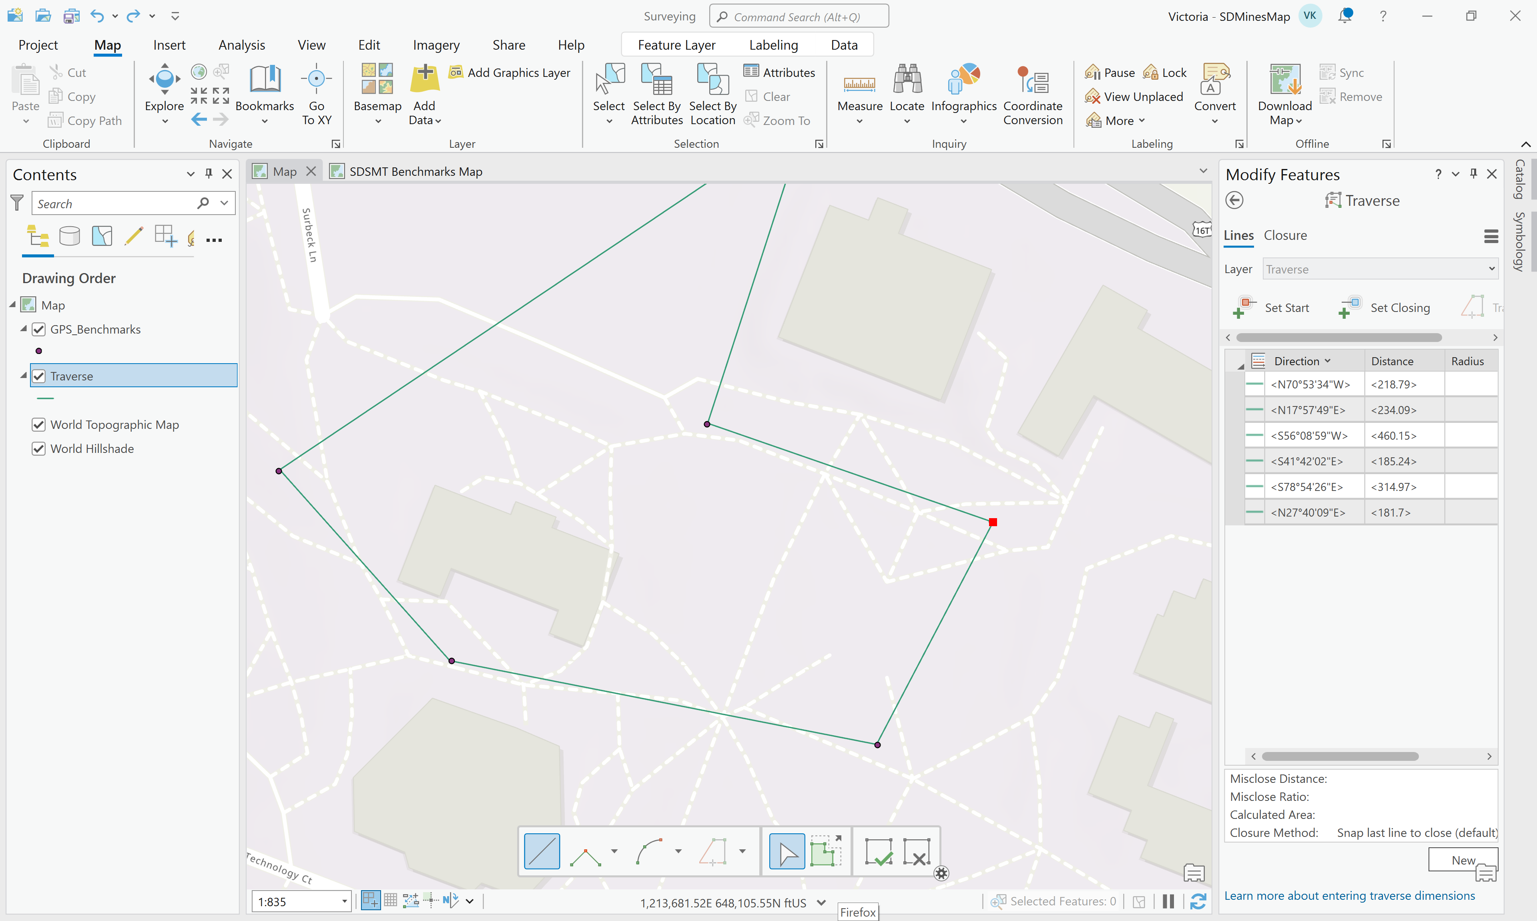Viewport: 1537px width, 921px height.
Task: Open the Locate tool
Action: pyautogui.click(x=907, y=93)
